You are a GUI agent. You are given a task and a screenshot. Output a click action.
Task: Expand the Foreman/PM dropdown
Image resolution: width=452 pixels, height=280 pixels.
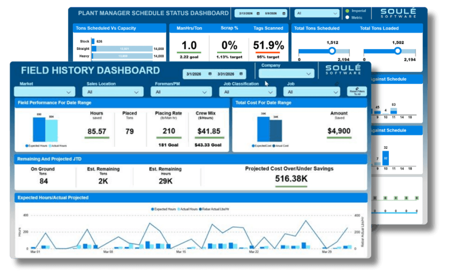pos(181,92)
